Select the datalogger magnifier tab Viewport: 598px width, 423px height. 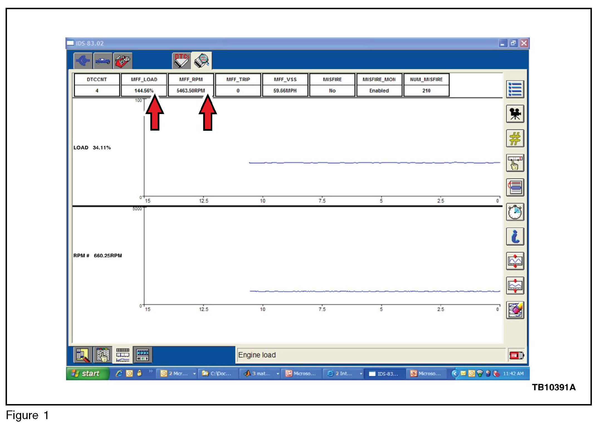tap(202, 61)
